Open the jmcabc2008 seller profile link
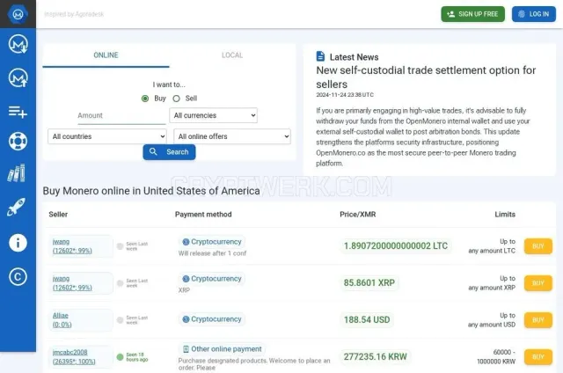 [x=74, y=357]
